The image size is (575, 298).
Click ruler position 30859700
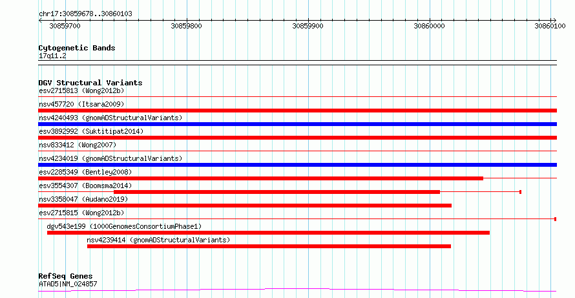tap(65, 26)
